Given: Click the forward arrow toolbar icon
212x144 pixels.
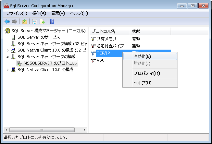Looking at the screenshot, I should (15, 21).
